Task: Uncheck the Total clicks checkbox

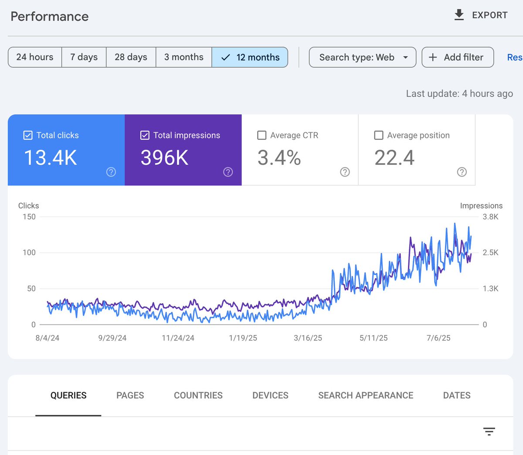Action: click(x=27, y=135)
